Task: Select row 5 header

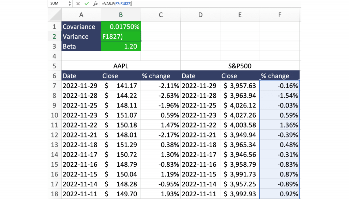Action: 55,66
